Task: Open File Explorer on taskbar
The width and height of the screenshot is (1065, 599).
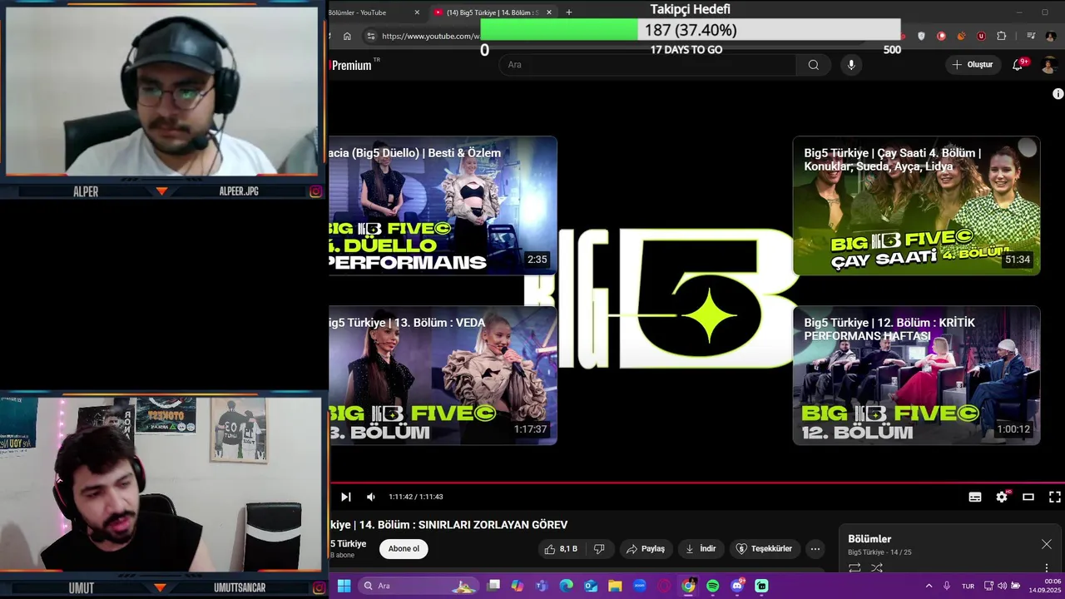Action: pos(615,586)
